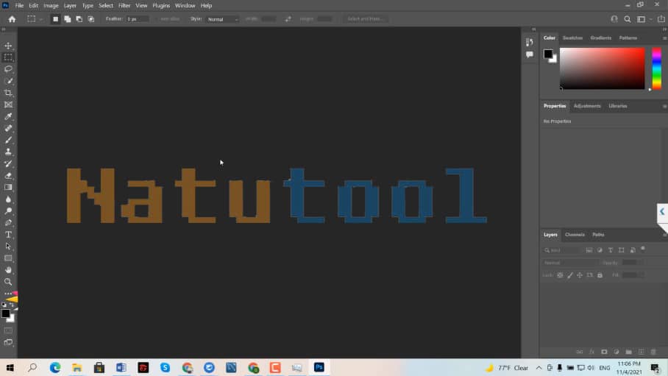Choose Add to Selection mode

[67, 19]
